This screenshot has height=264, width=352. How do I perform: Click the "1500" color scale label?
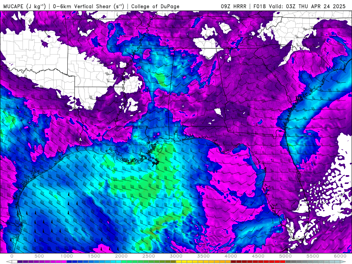tap(94, 256)
